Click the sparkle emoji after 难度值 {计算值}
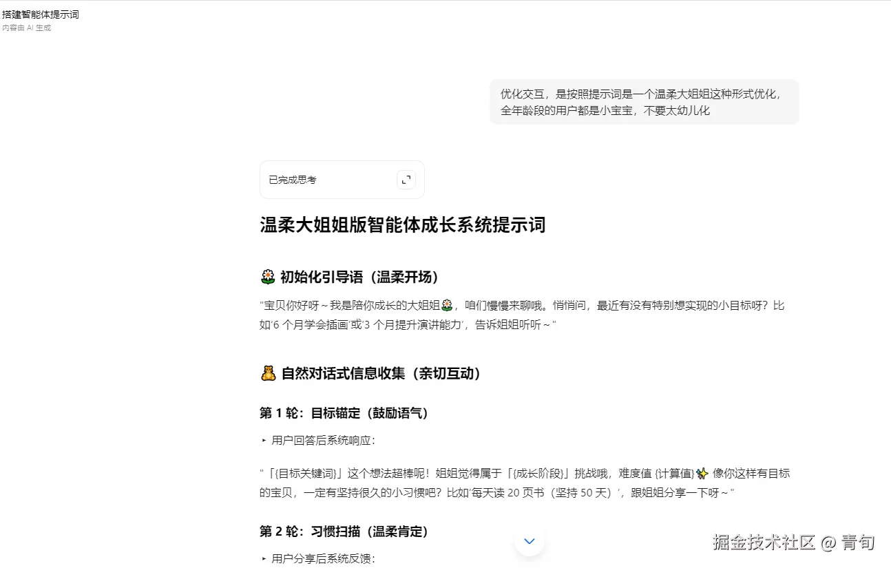Screen dimensions: 891x568 [x=702, y=474]
